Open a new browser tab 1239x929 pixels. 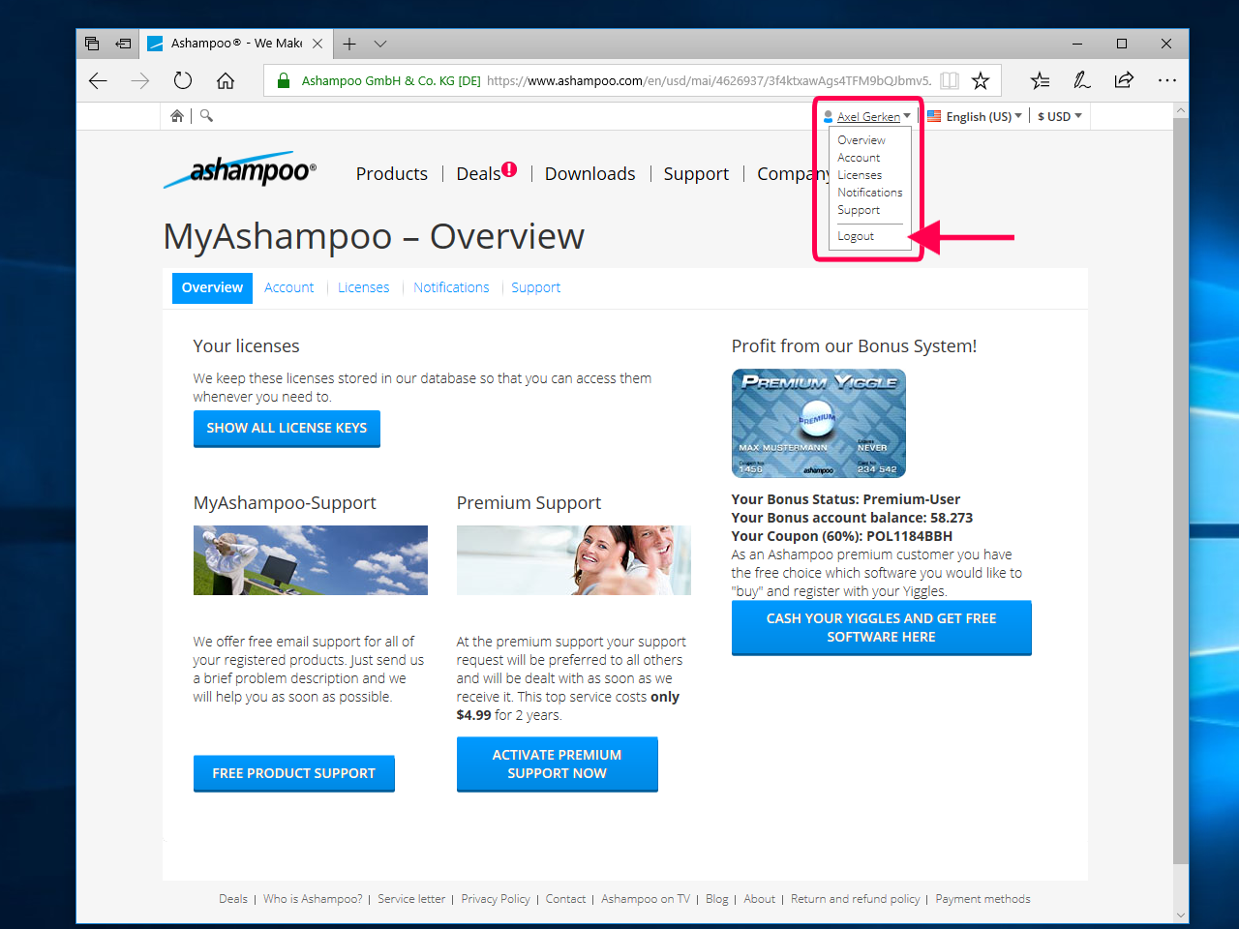349,44
